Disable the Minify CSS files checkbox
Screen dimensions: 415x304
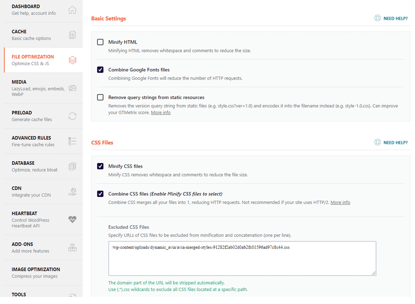(100, 166)
